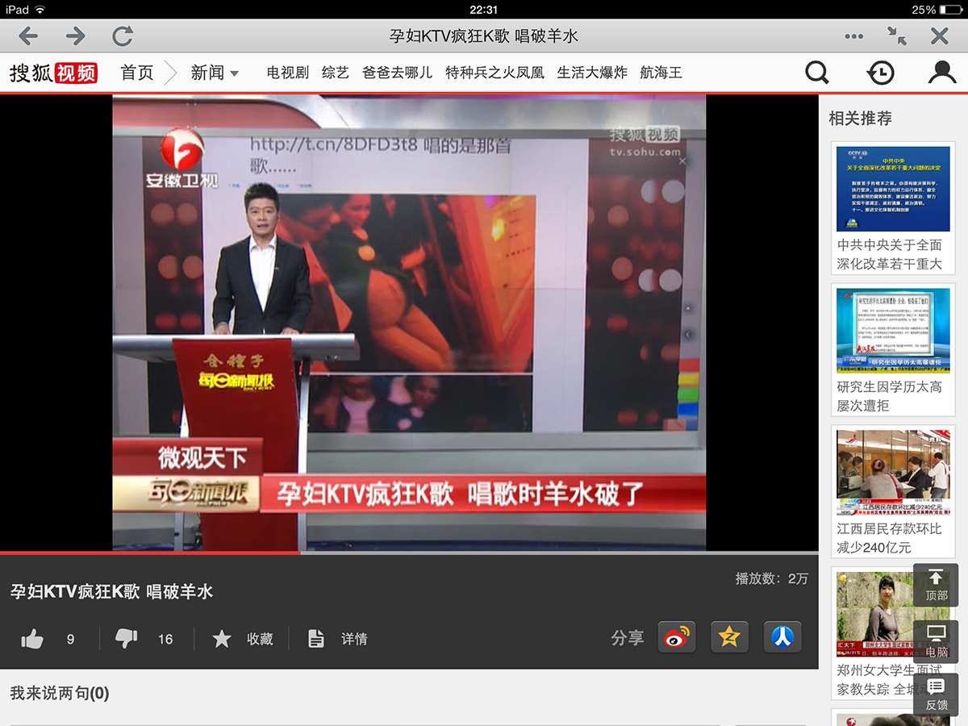Tap the battery indicator in the status bar
968x726 pixels.
[x=950, y=9]
